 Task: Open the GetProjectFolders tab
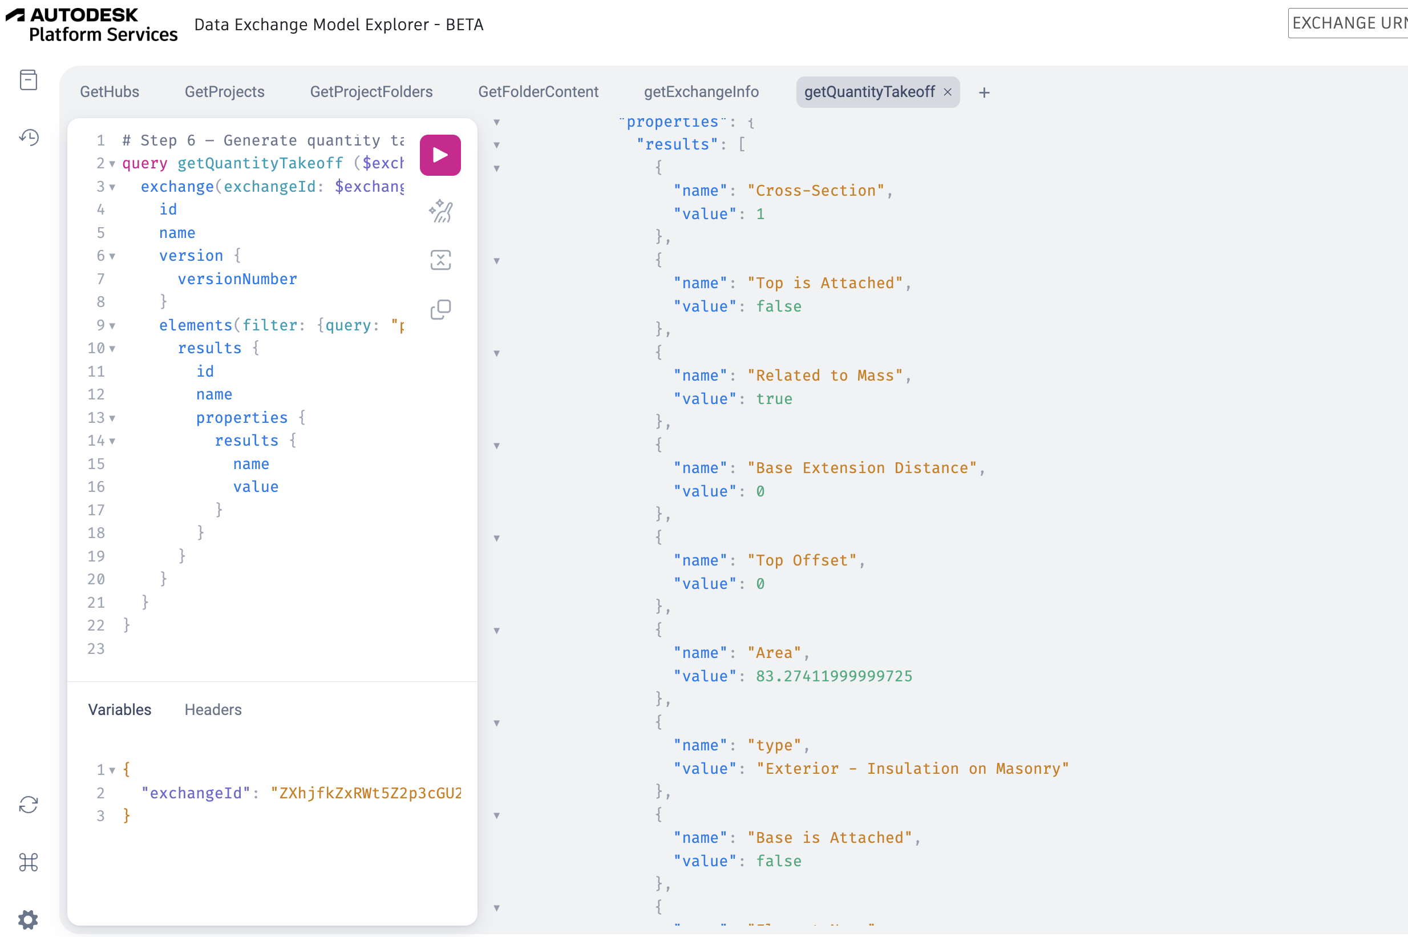[x=371, y=92]
